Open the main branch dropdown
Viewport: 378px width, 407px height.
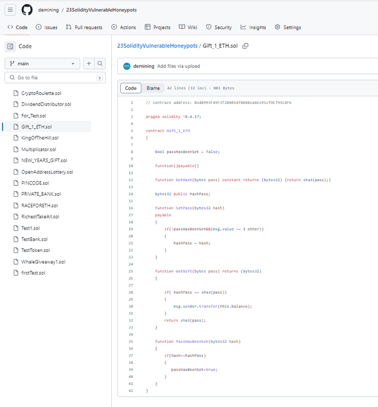pyautogui.click(x=42, y=64)
